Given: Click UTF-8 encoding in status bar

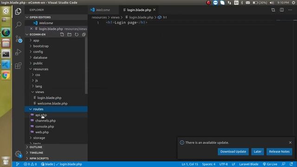Looking at the screenshot, I should coord(223,164).
